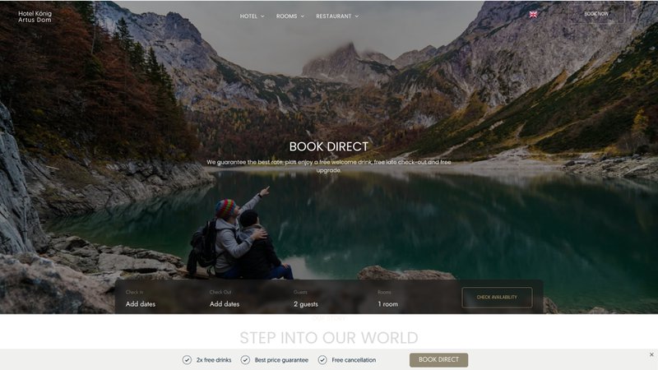Click the CHECK AVAILABILITY button

(x=497, y=297)
